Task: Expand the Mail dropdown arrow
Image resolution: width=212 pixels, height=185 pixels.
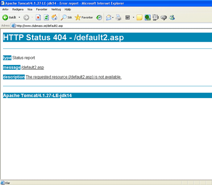Action: click(x=113, y=18)
